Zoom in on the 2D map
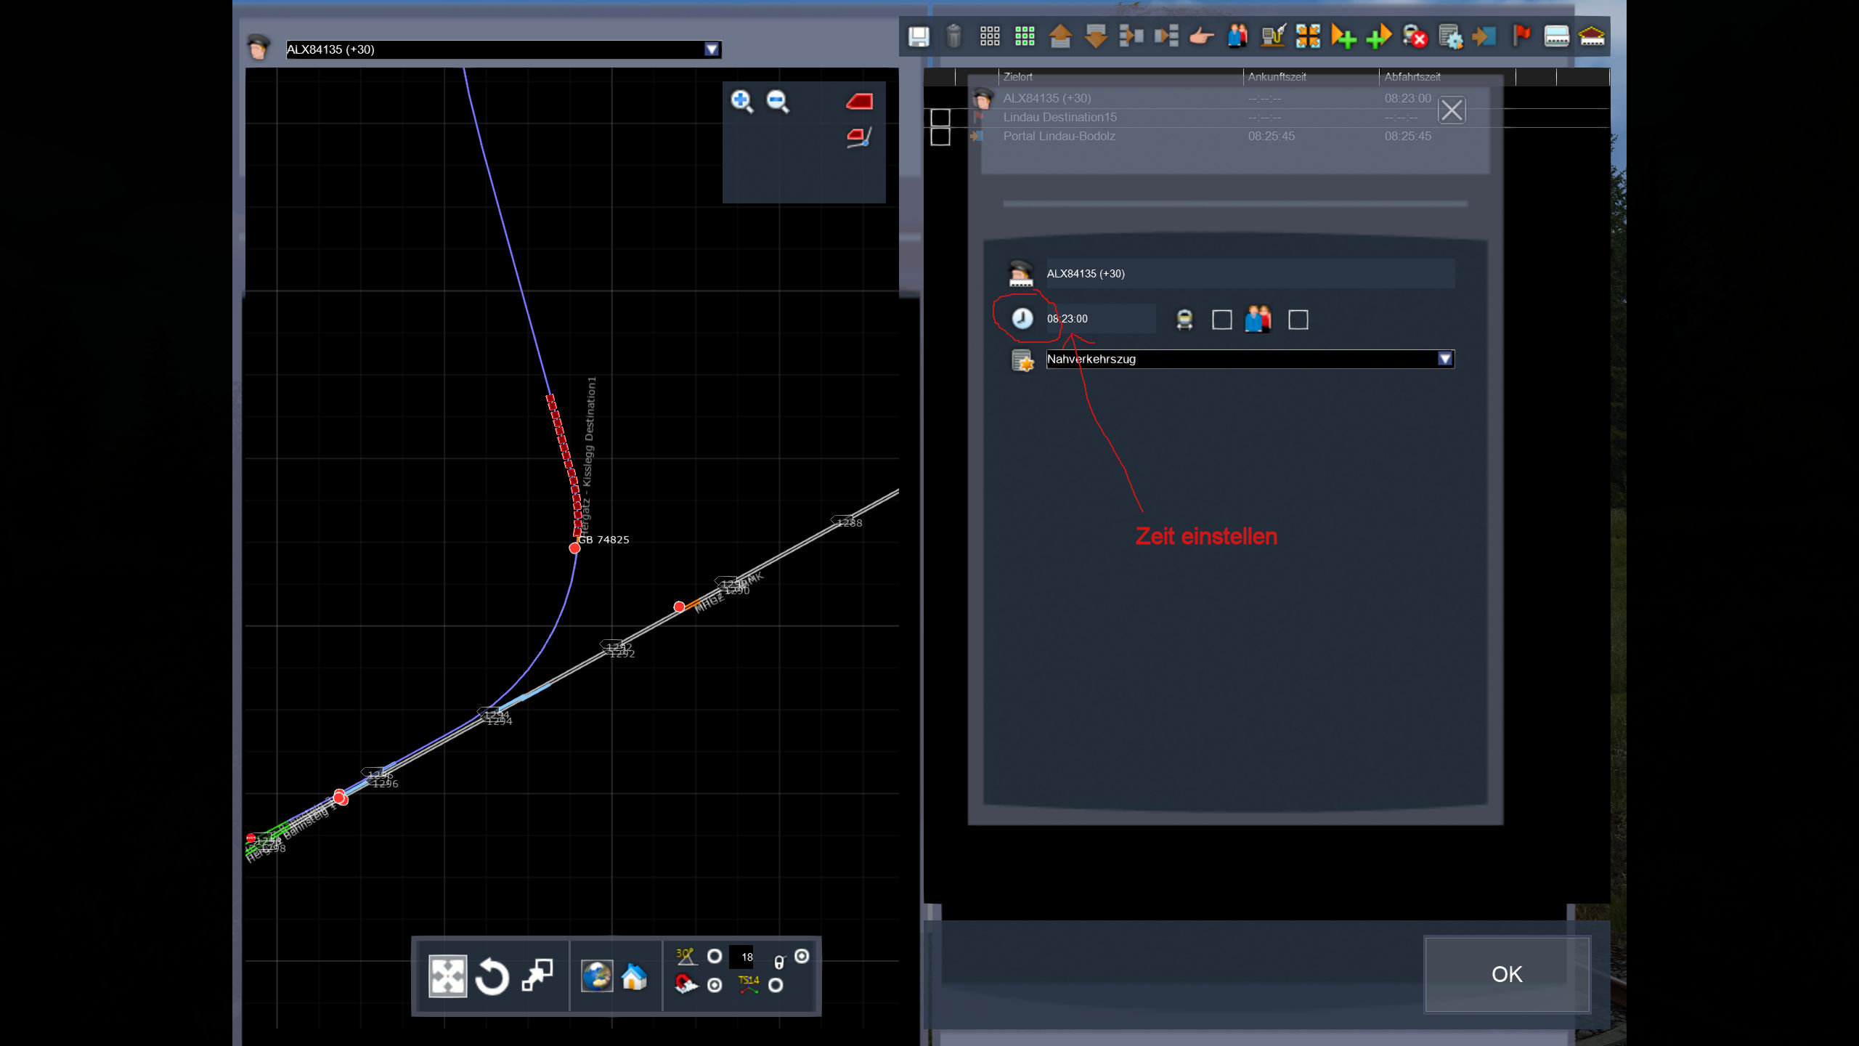 pos(741,101)
